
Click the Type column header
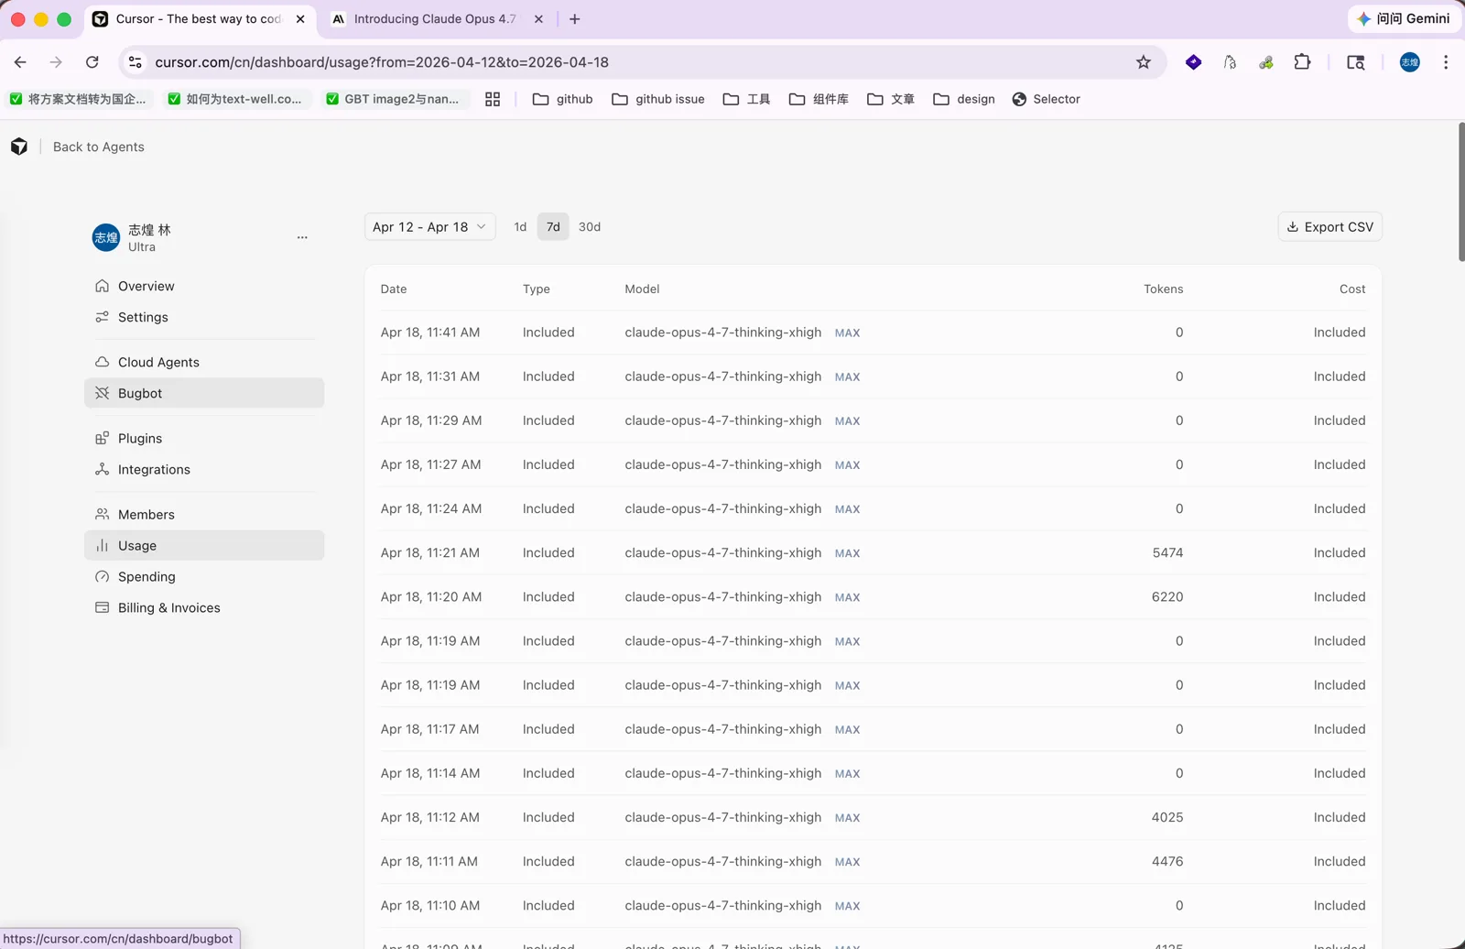pos(537,289)
